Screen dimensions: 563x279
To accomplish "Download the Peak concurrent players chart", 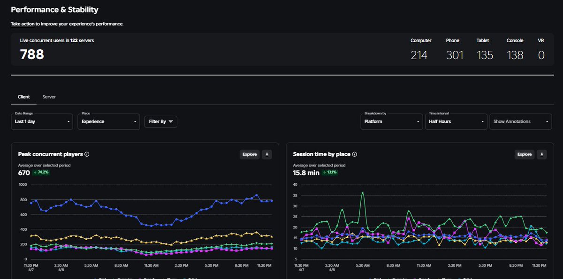I will click(267, 154).
